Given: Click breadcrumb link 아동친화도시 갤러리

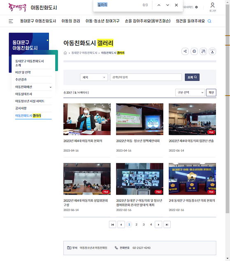Looking at the screenshot, I should point(113,53).
